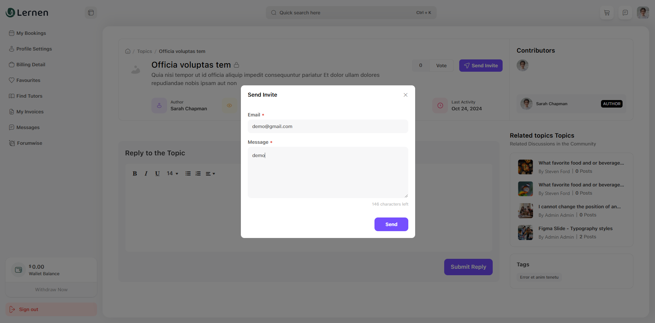Click the Submit Reply button
655x323 pixels.
pyautogui.click(x=468, y=267)
